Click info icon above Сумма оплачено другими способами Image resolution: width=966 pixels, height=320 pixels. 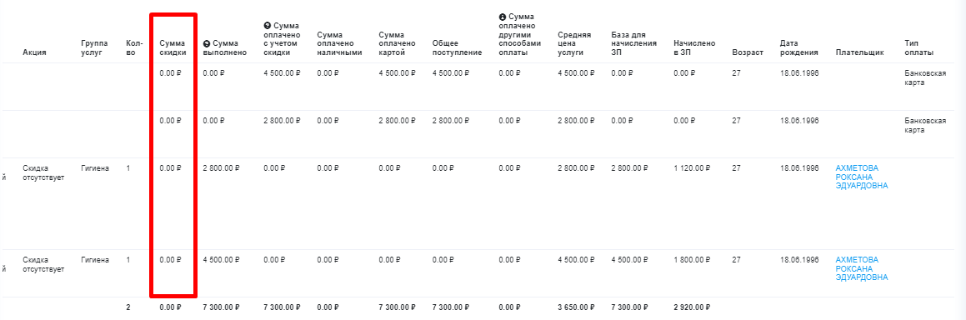pos(502,17)
